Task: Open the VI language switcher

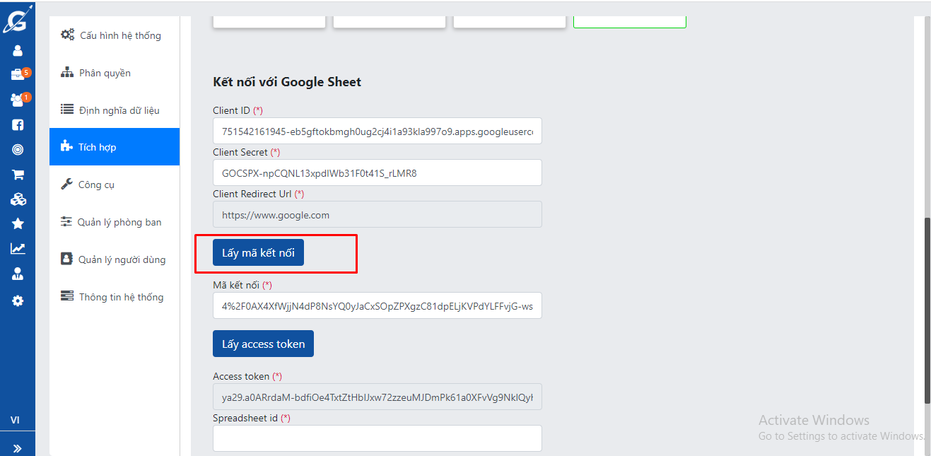Action: pos(15,420)
